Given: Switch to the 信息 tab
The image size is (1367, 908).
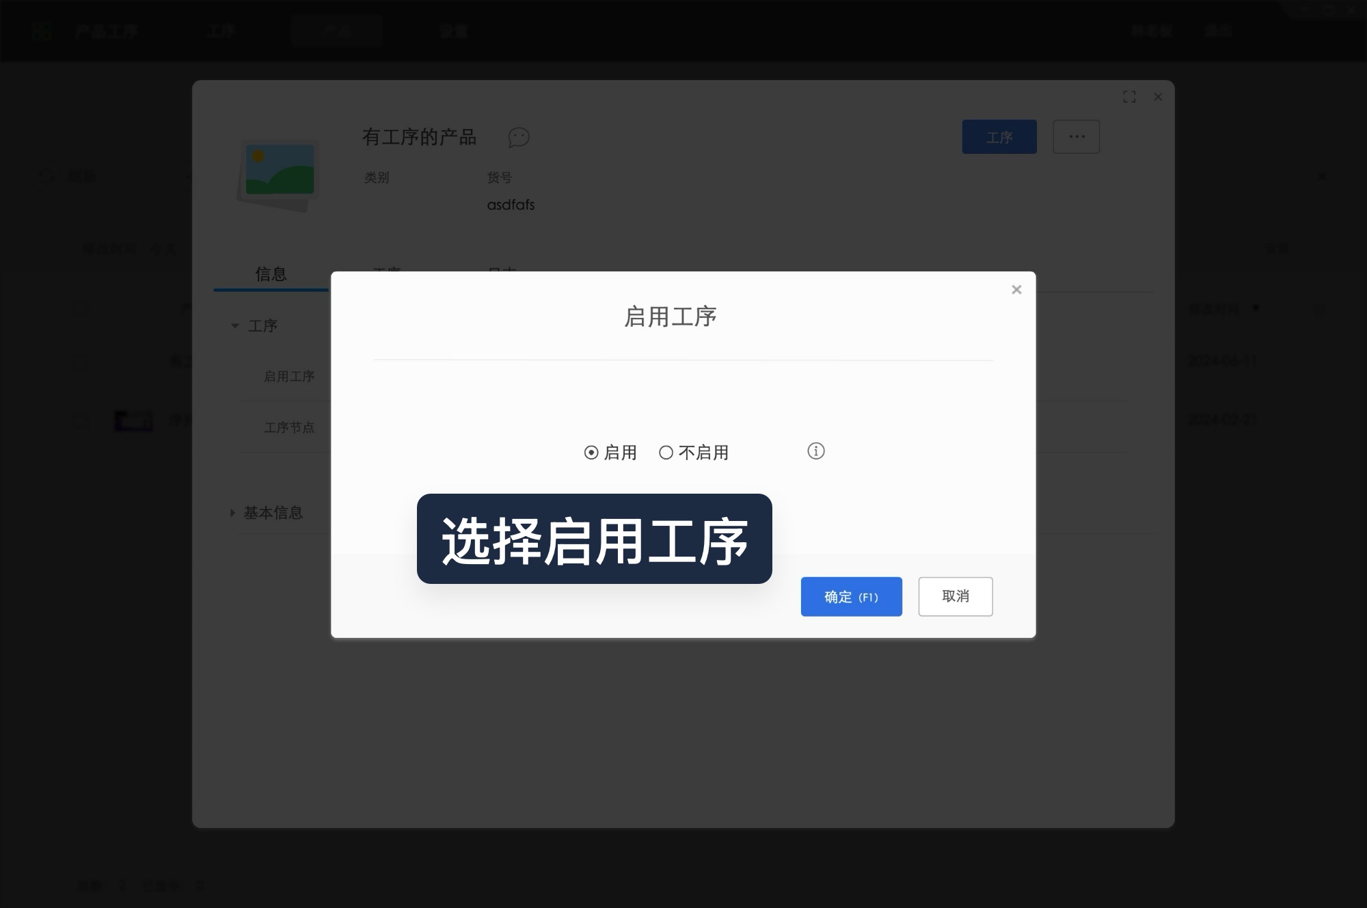Looking at the screenshot, I should click(x=270, y=274).
